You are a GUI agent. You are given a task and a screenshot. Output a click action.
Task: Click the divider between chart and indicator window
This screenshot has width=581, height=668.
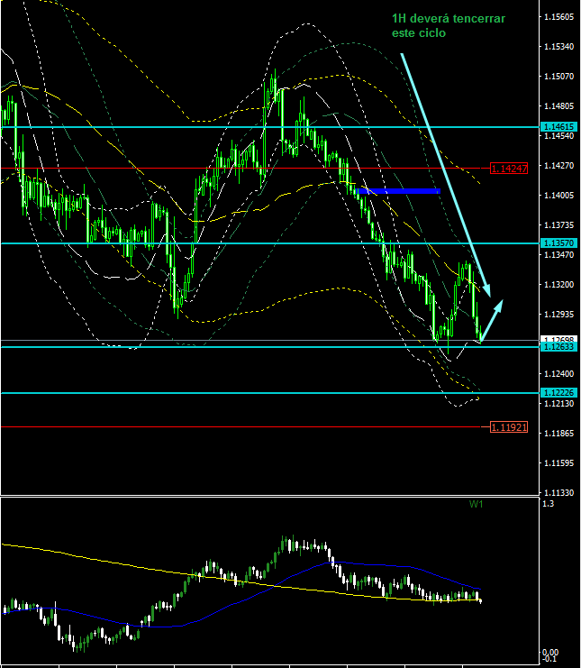point(270,495)
